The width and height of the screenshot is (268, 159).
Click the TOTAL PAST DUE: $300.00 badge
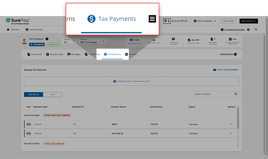click(57, 115)
